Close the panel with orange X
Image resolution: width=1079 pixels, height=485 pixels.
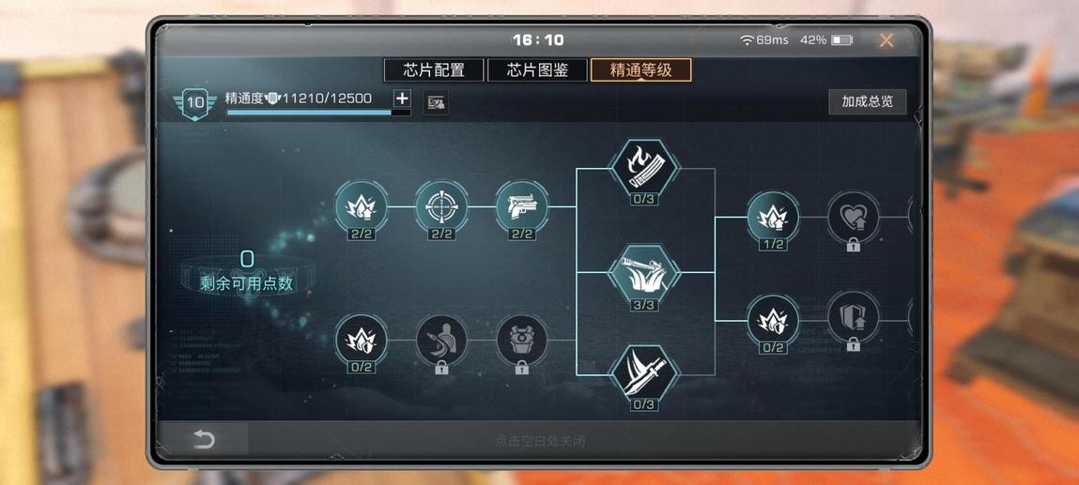click(x=886, y=40)
